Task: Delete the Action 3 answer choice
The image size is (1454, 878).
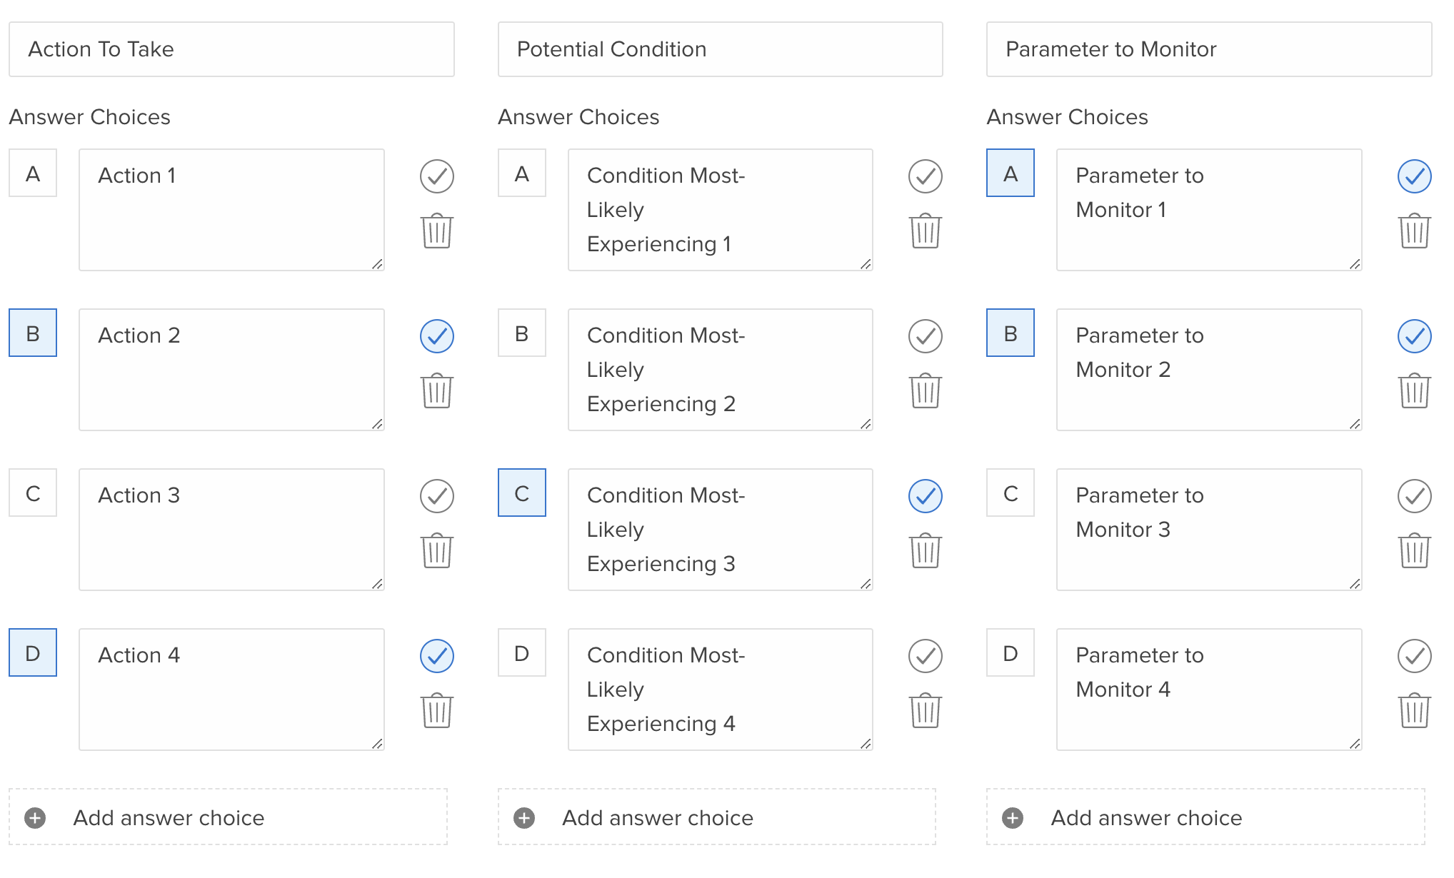Action: pyautogui.click(x=437, y=550)
